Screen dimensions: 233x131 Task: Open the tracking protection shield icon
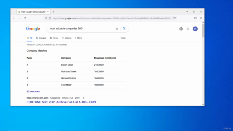tap(46, 18)
